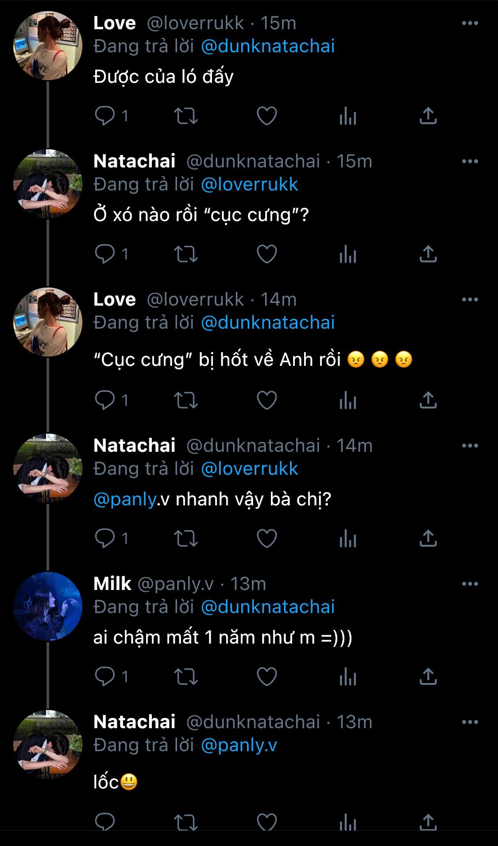Screen dimensions: 498x846
Task: View analytics for "Ở xó nào rồi" tweet
Action: tap(348, 254)
